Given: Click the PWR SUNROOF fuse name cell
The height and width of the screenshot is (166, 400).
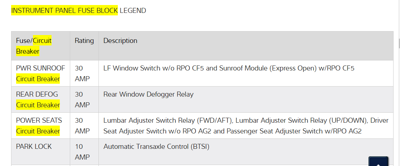Looking at the screenshot, I should point(40,68).
